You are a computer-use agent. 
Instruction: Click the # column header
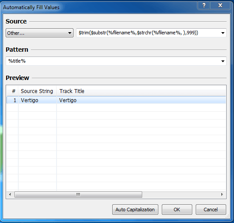coord(12,91)
